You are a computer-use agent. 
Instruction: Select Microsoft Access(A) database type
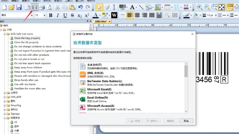(132, 108)
